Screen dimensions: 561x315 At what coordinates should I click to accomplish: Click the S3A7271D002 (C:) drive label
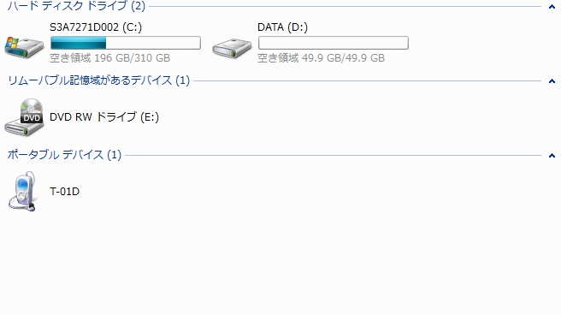click(96, 27)
